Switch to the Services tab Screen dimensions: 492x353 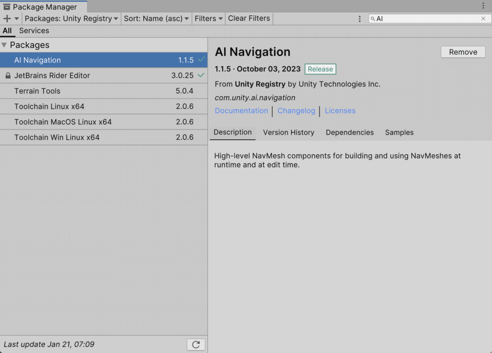34,31
